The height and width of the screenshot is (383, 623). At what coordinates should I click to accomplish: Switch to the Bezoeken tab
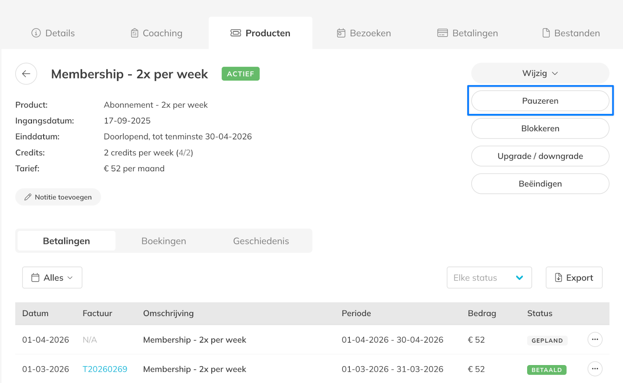(x=364, y=33)
